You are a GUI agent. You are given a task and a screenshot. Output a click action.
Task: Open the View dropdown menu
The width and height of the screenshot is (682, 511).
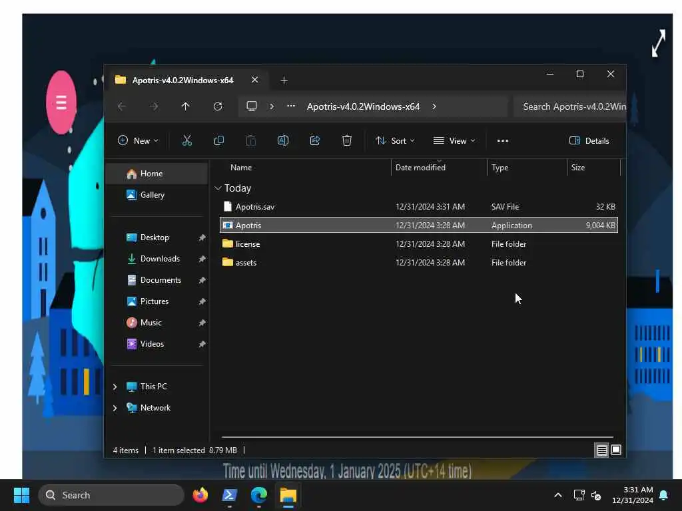tap(454, 141)
